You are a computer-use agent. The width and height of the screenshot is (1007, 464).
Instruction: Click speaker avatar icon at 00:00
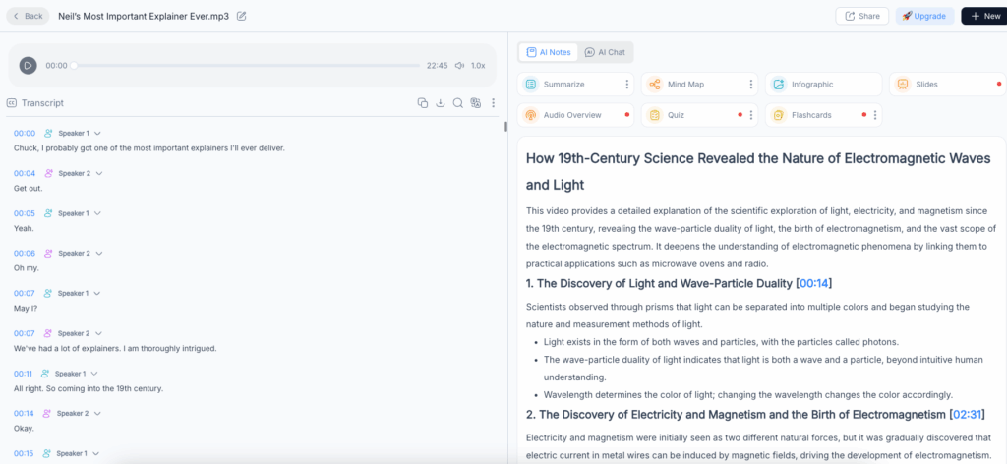tap(48, 134)
